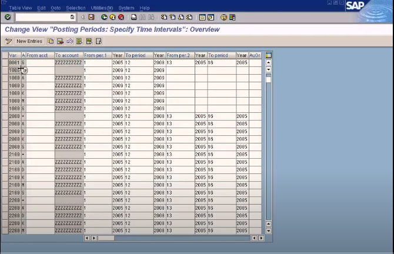Click the Find Next binoculars icon
The height and width of the screenshot is (254, 394).
point(151,17)
